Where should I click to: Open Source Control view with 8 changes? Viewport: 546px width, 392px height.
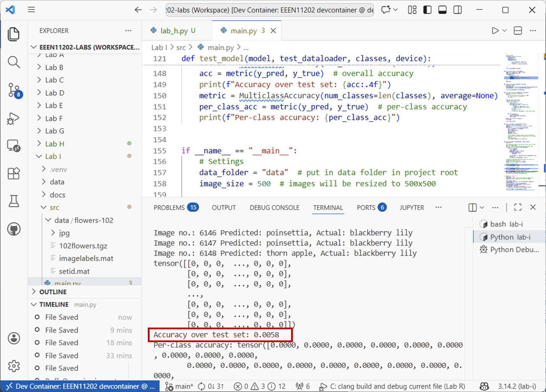coord(14,90)
